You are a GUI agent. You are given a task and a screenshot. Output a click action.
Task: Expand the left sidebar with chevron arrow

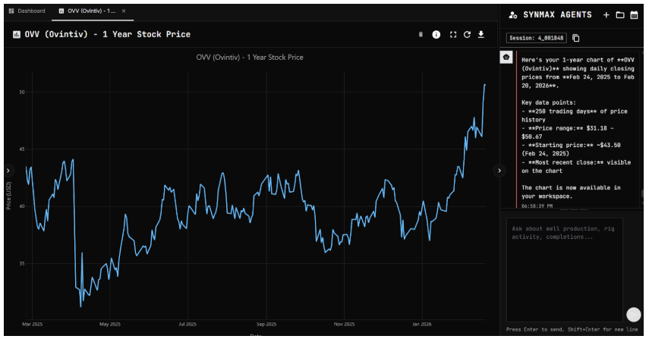pos(8,171)
